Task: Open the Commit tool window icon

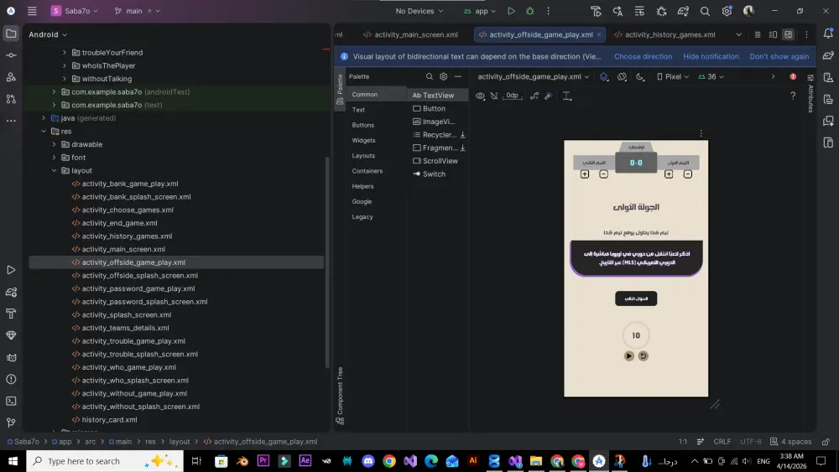Action: click(11, 55)
